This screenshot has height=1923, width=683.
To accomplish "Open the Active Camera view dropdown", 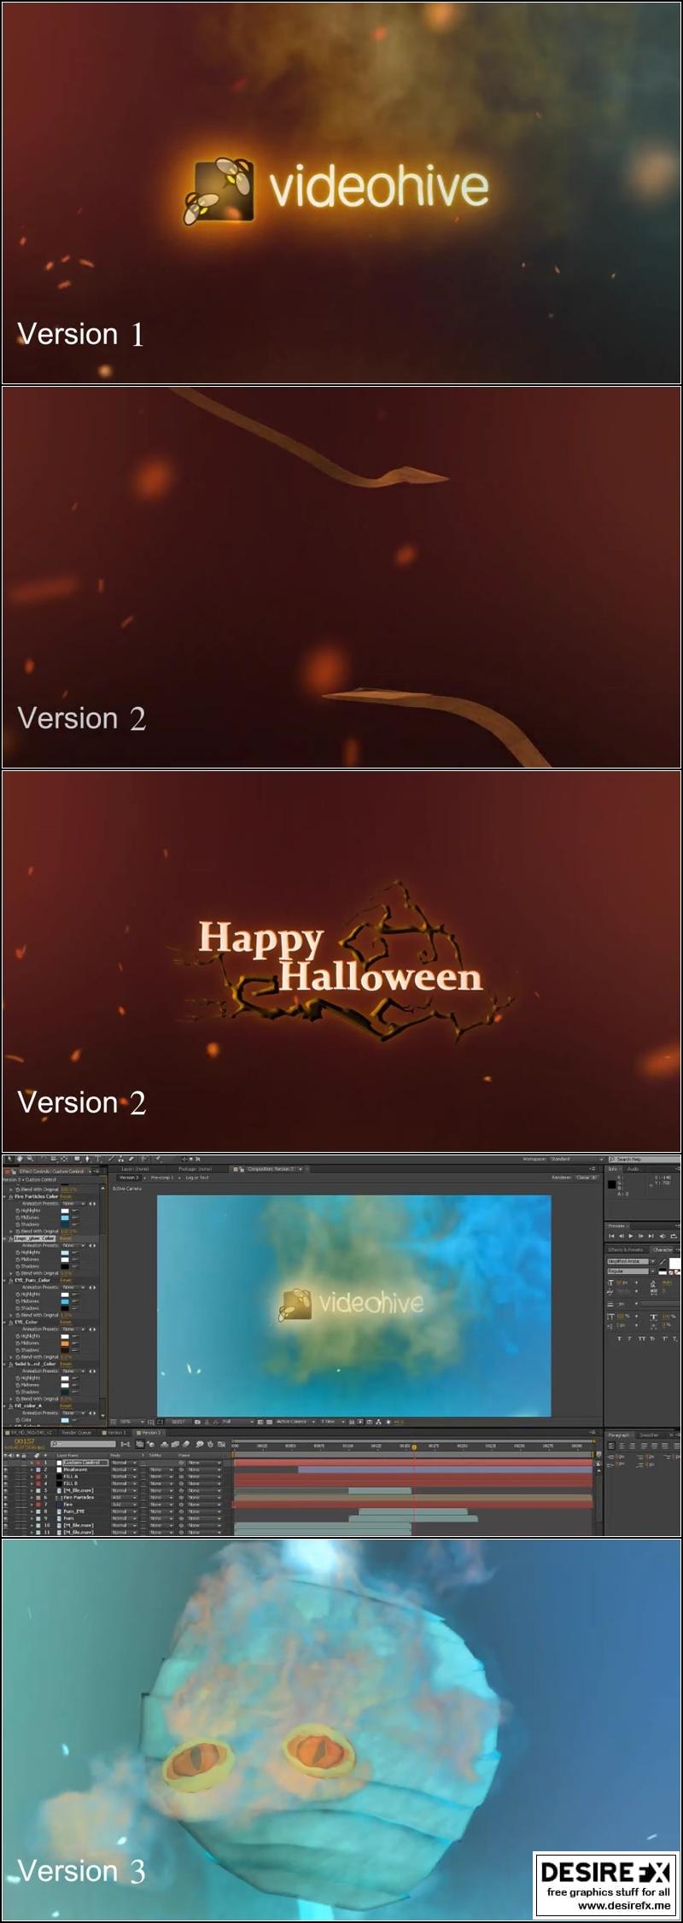I will coord(295,1422).
